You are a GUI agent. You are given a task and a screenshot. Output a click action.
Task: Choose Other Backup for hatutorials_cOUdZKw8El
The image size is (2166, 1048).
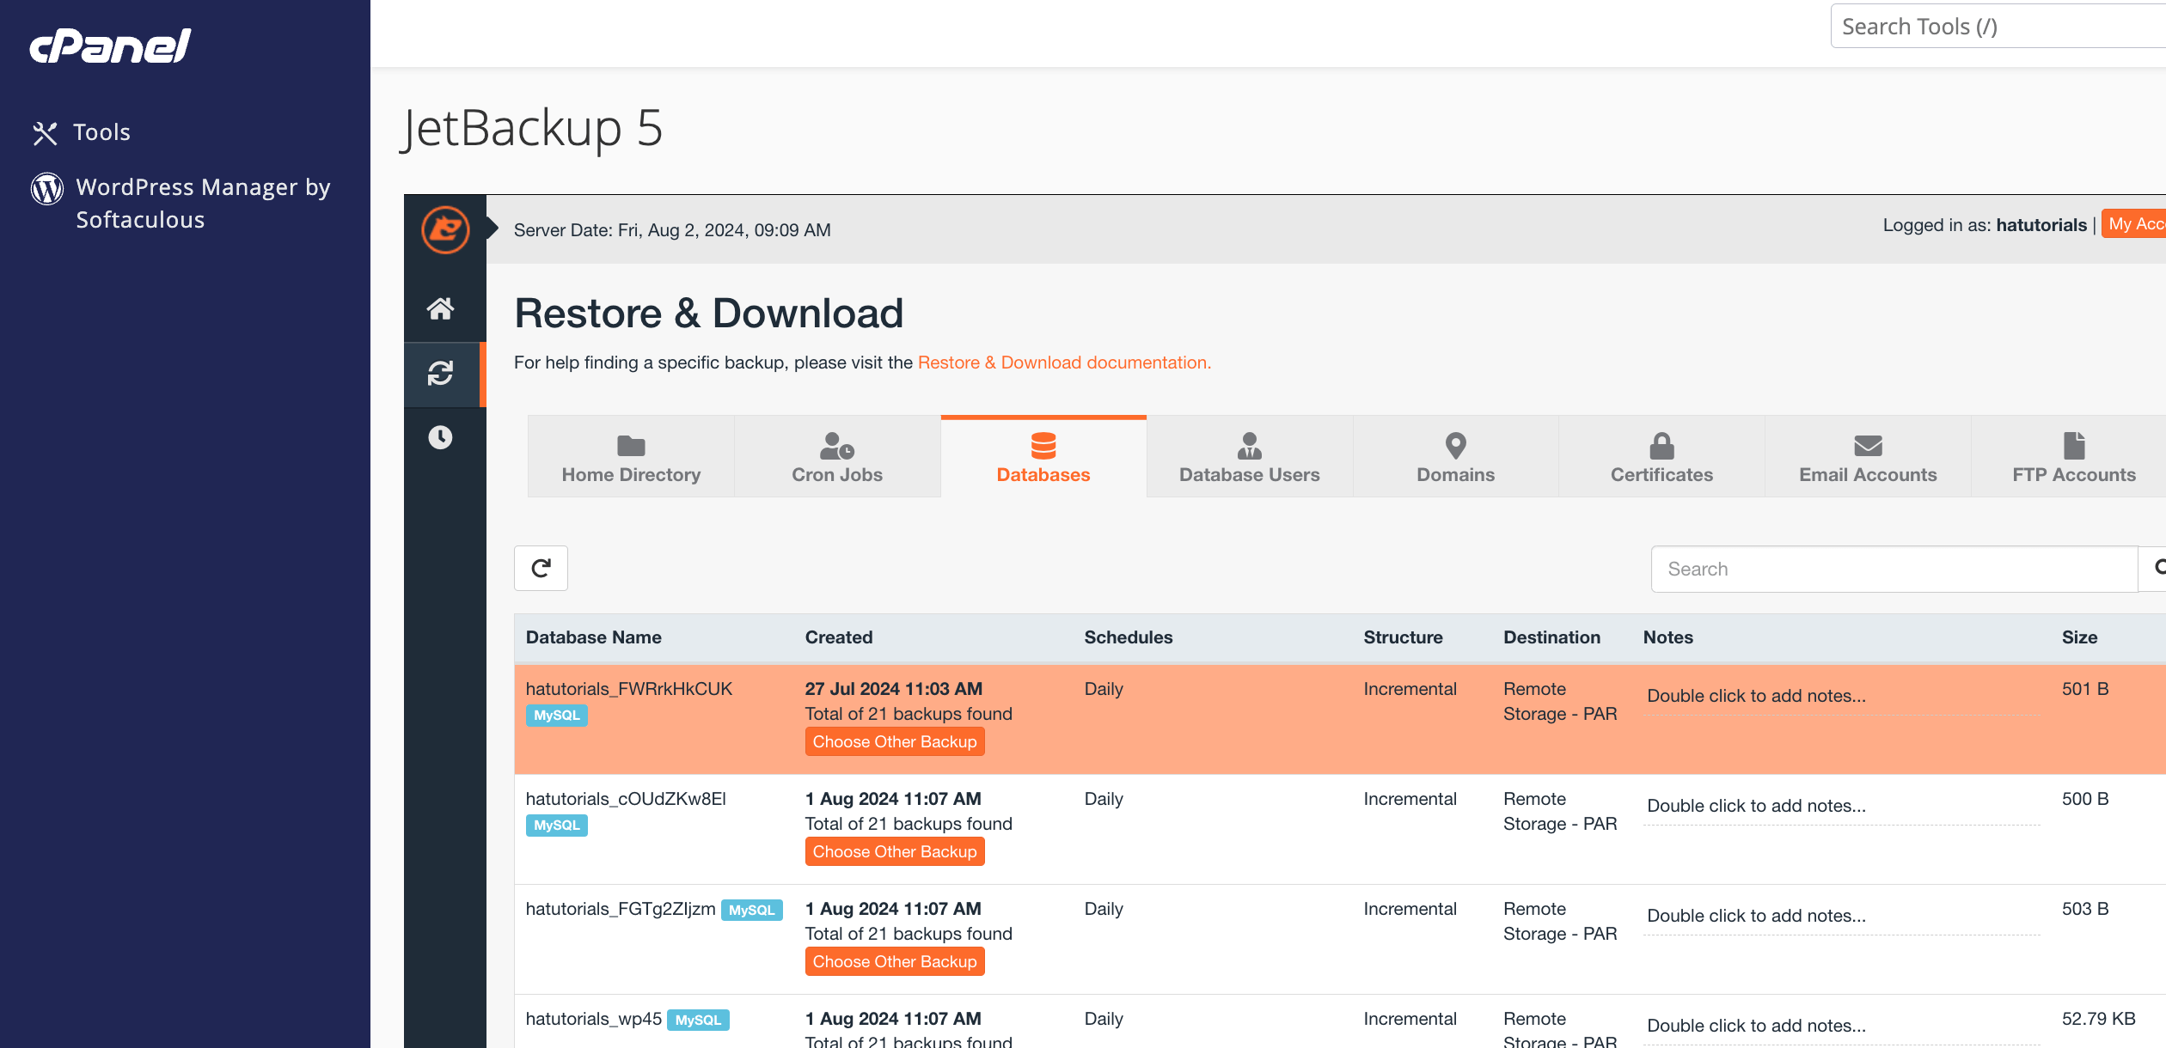click(895, 851)
